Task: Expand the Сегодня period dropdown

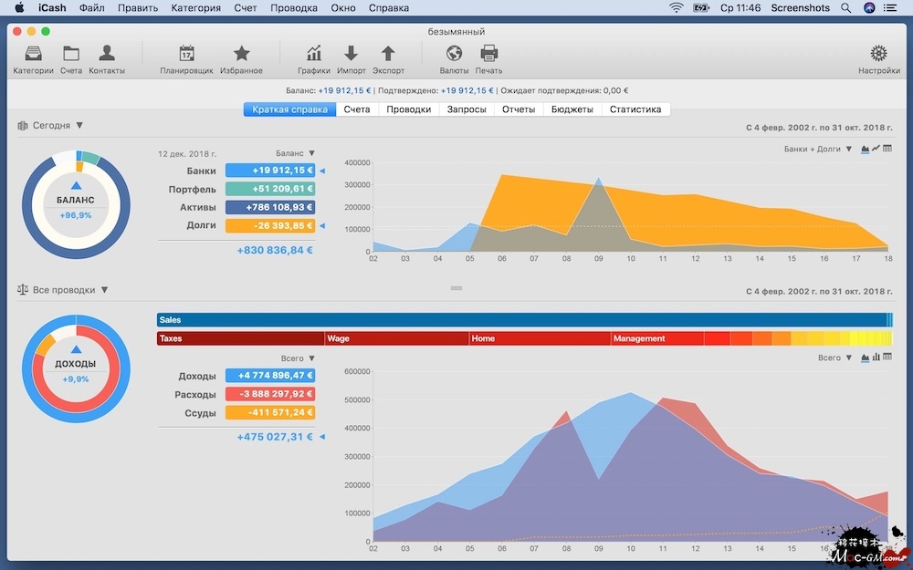Action: (x=79, y=126)
